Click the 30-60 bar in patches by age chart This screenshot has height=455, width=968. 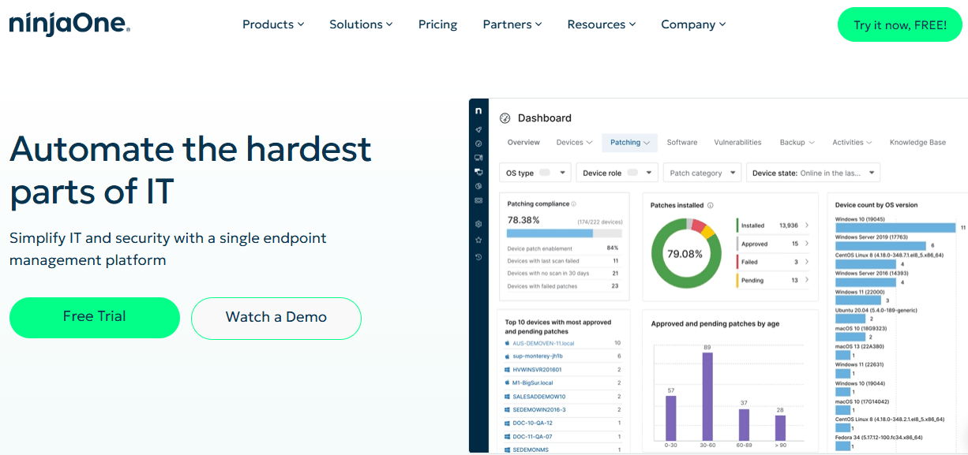(x=707, y=397)
